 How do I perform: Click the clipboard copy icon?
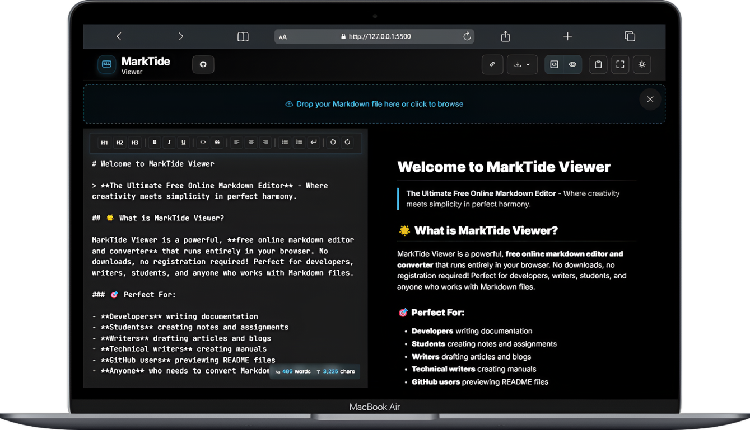(598, 64)
